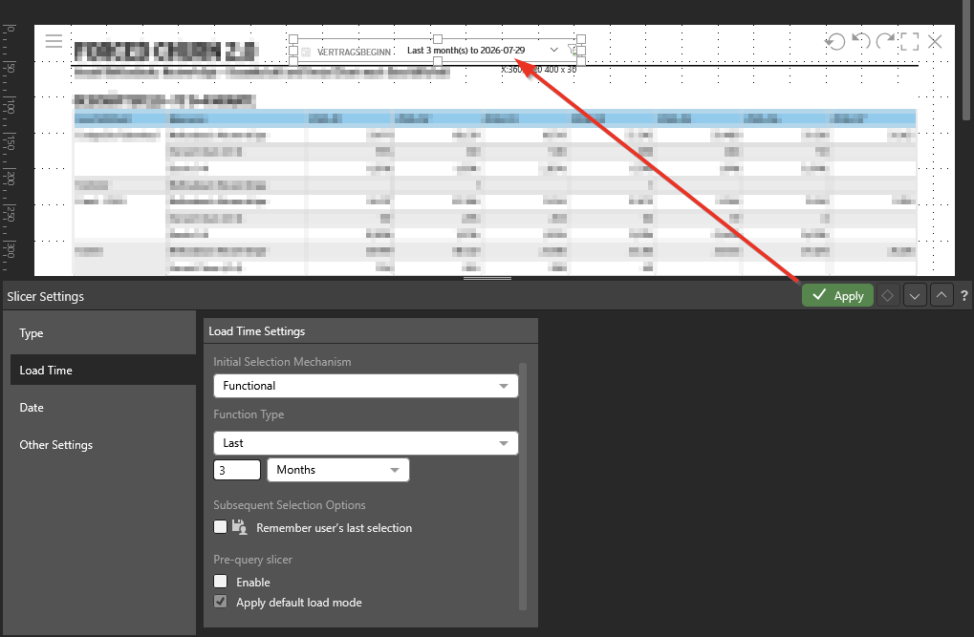This screenshot has height=637, width=974.
Task: Toggle Remember user's last selection checkbox
Action: coord(221,527)
